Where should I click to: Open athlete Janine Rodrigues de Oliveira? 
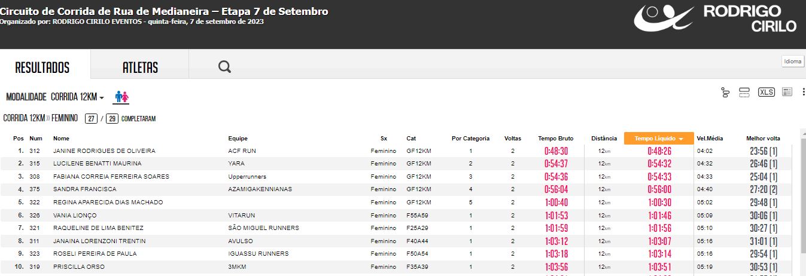click(x=104, y=151)
